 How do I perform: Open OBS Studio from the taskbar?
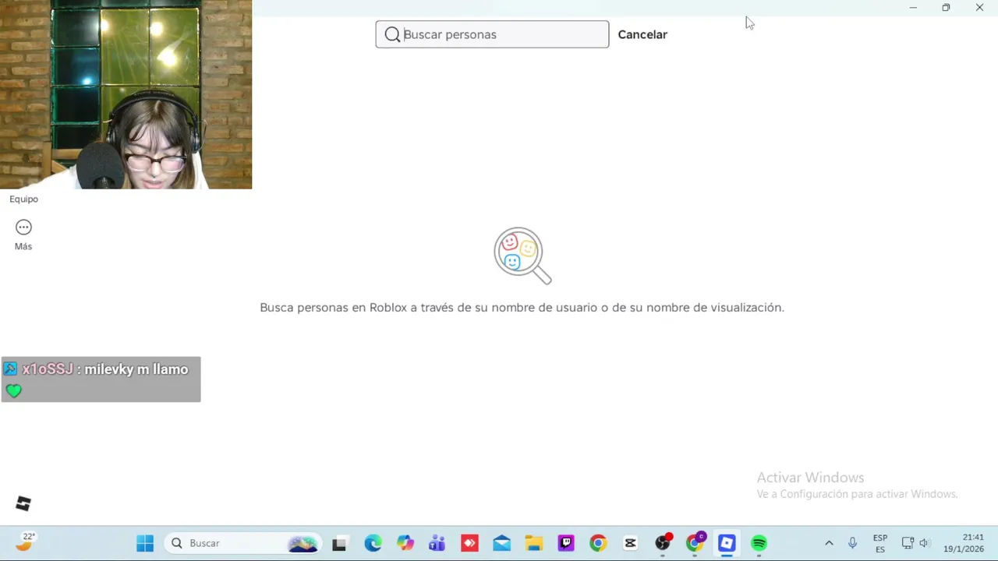pos(663,543)
